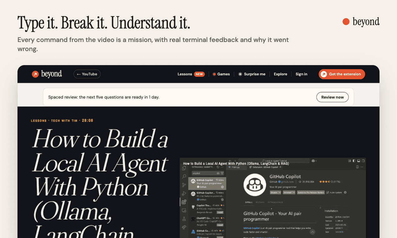Open the Explorer icon in VS Code activity bar

pos(184,168)
